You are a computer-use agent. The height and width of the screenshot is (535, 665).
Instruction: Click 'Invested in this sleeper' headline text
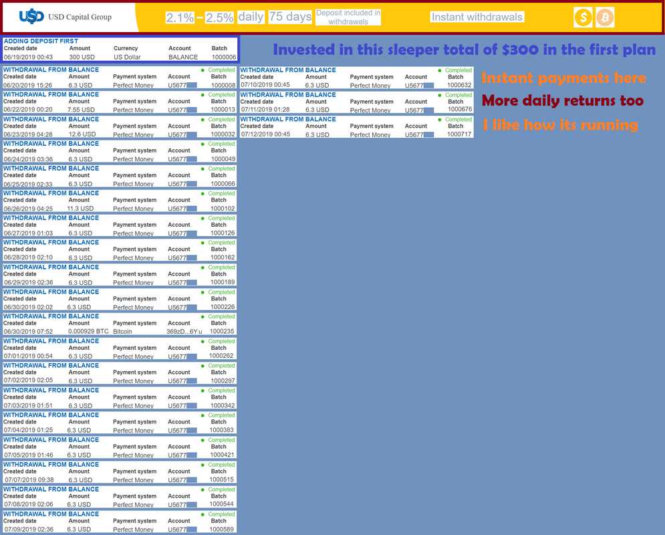tap(464, 49)
